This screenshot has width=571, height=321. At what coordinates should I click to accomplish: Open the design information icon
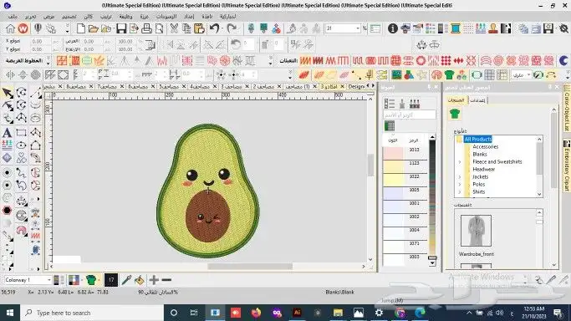tap(392, 28)
